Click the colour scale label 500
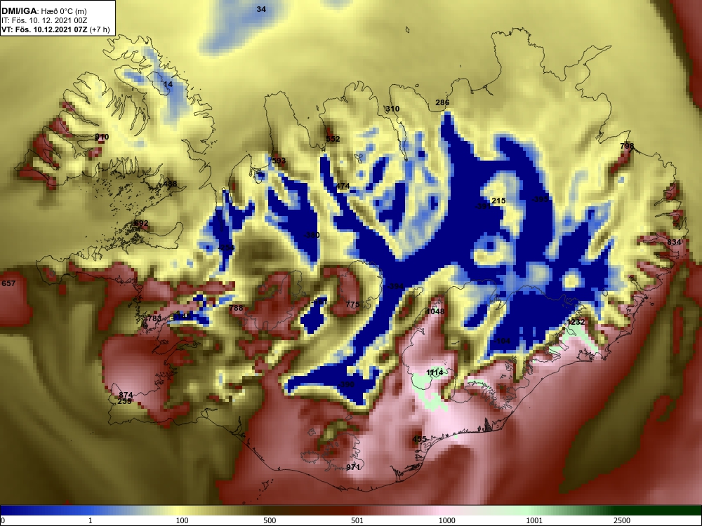The width and height of the screenshot is (702, 526). [x=270, y=520]
